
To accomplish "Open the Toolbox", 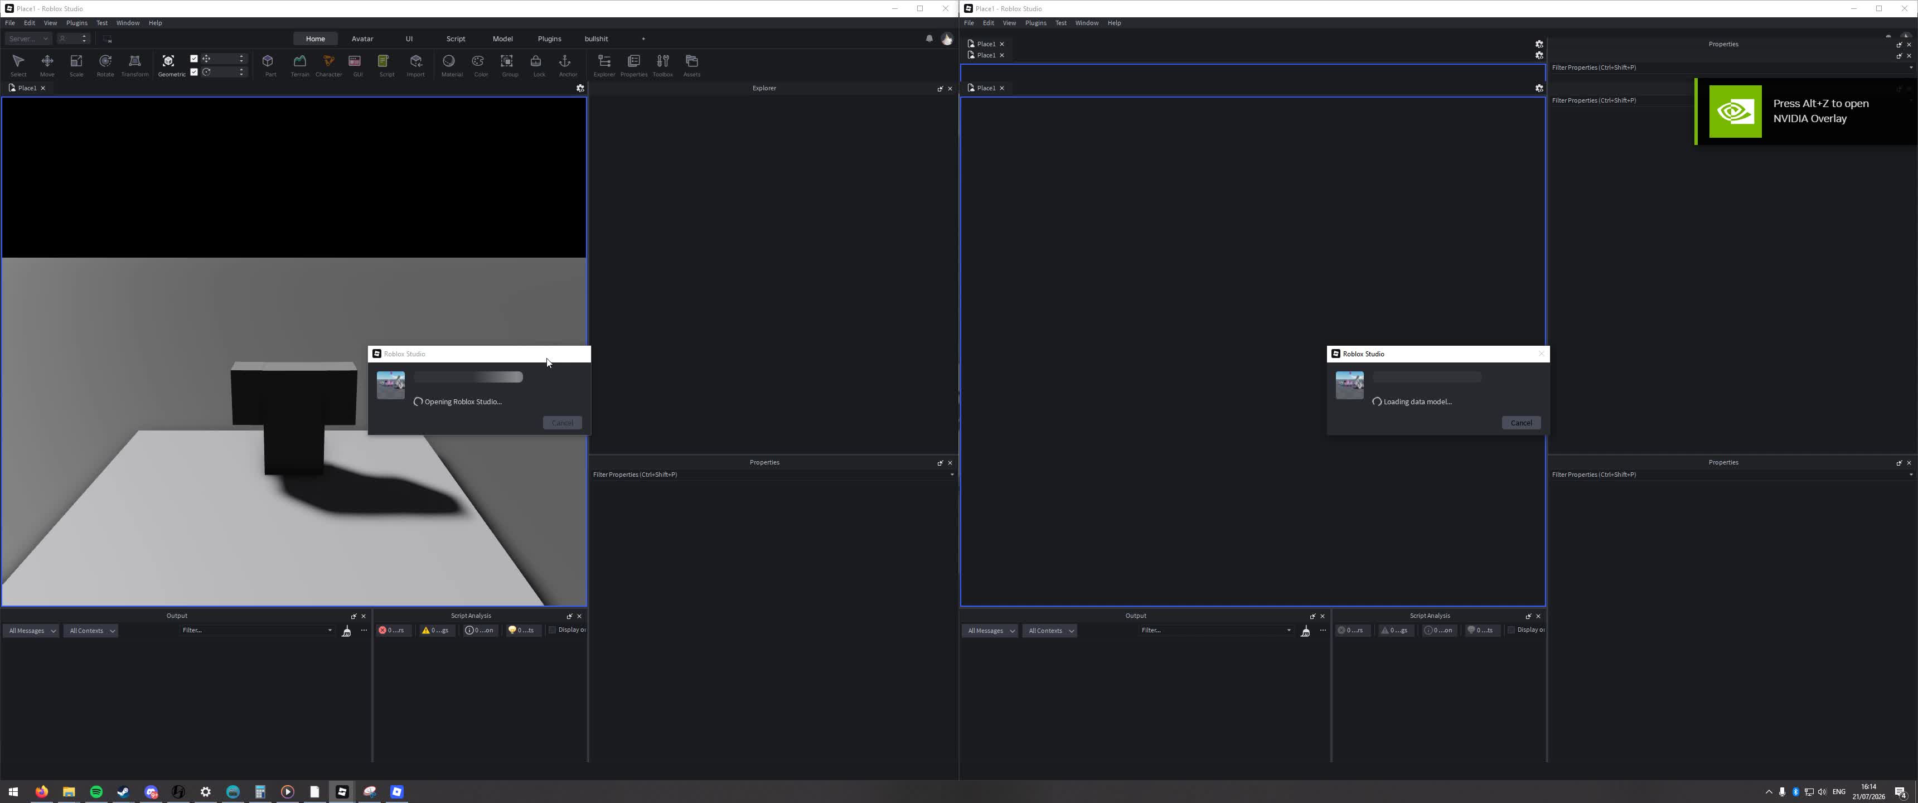I will tap(663, 65).
